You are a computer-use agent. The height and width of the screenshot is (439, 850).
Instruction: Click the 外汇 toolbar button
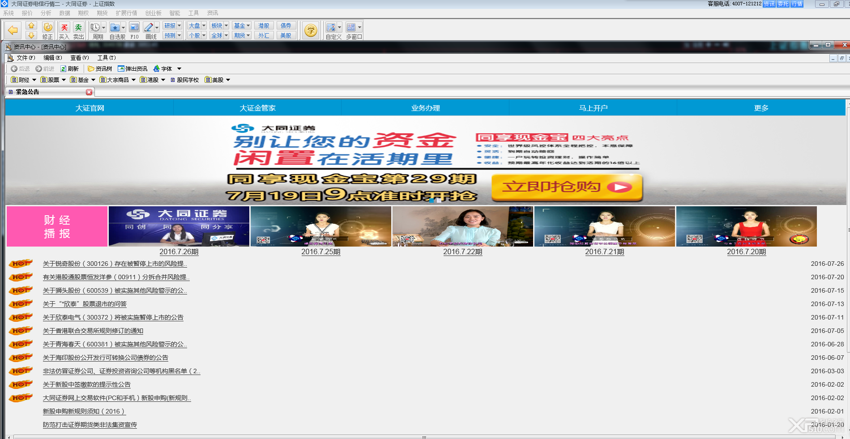tap(264, 35)
